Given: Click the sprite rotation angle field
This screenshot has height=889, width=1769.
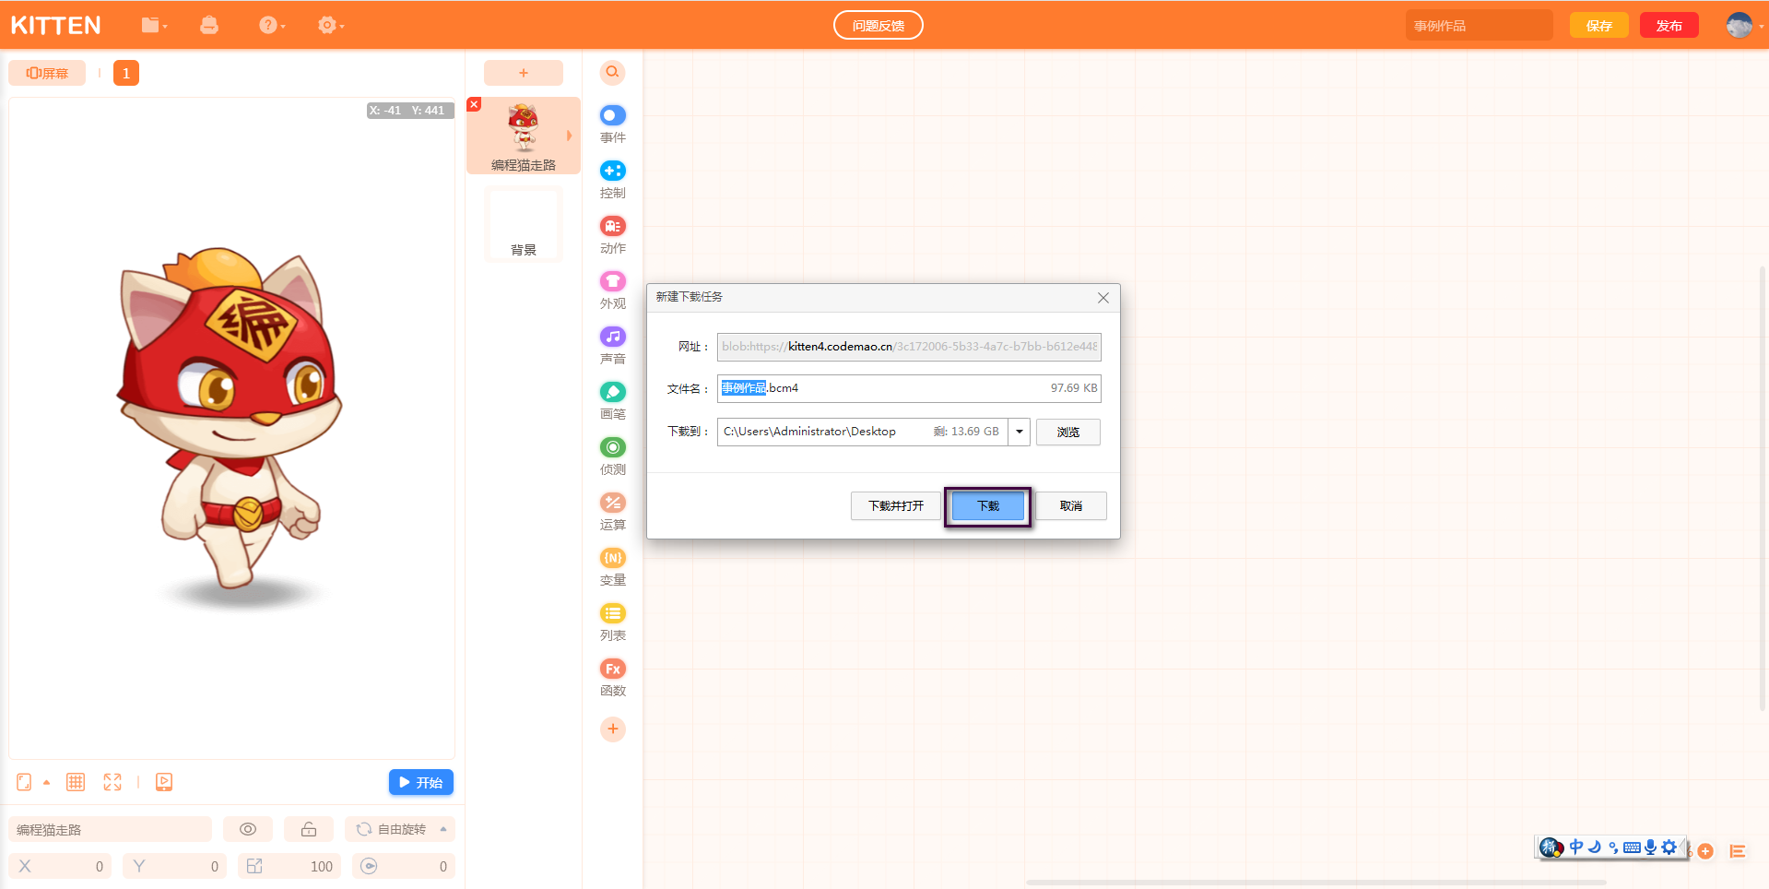Looking at the screenshot, I should [403, 866].
